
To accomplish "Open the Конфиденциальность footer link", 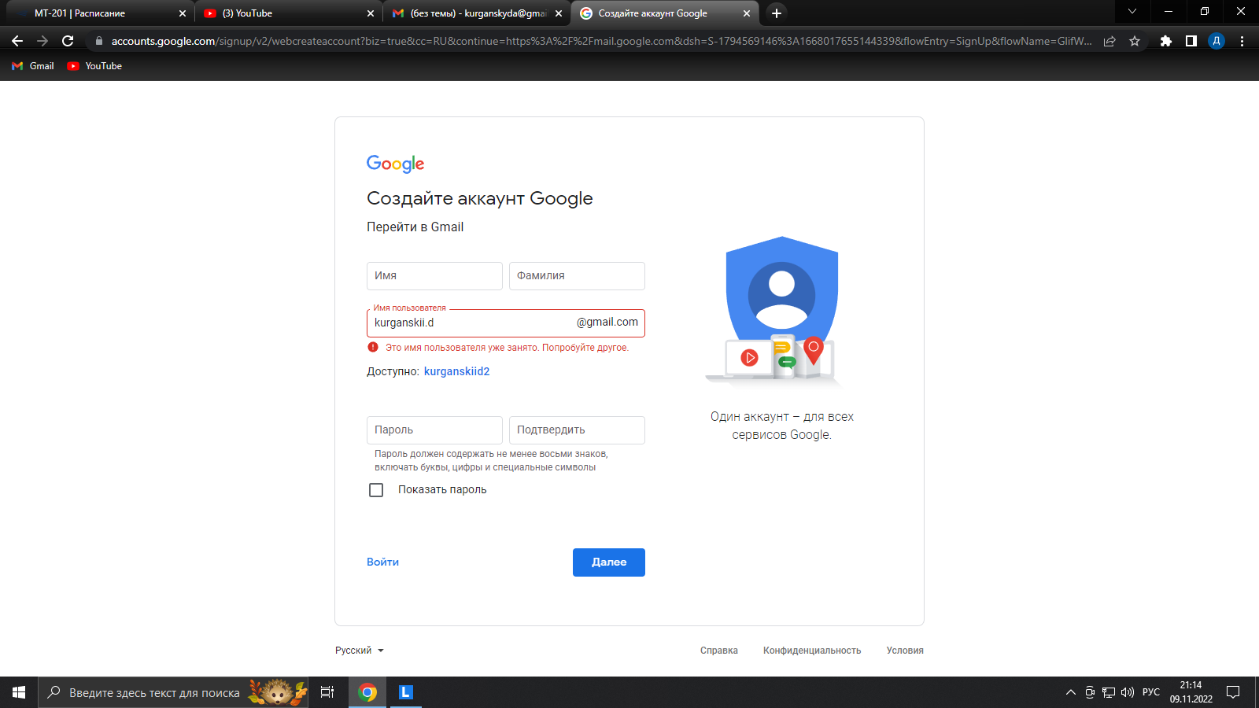I will [x=812, y=651].
